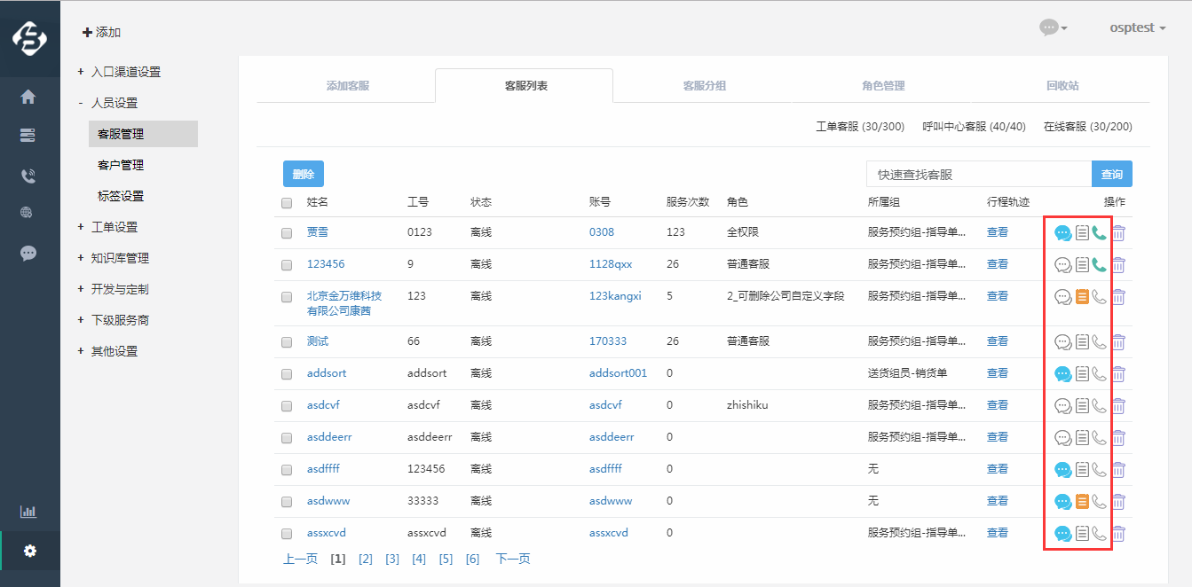Open account link 123kangxi
The image size is (1192, 587).
point(615,296)
